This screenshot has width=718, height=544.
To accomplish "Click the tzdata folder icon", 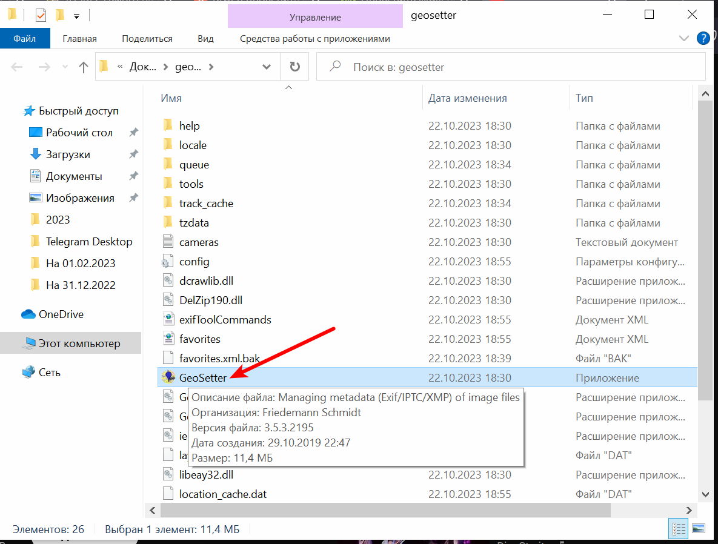I will point(168,222).
